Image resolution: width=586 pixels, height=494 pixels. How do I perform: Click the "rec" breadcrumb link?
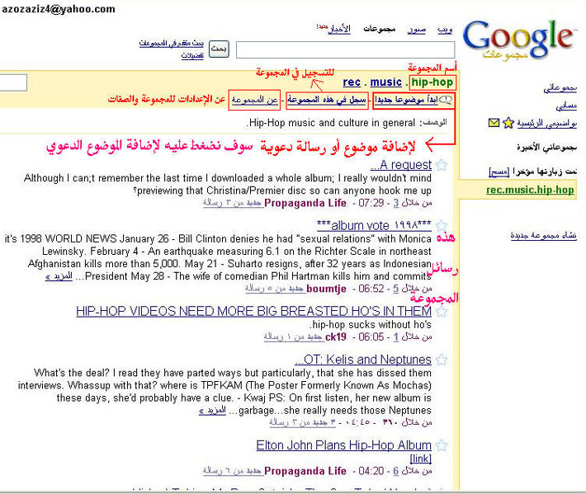pyautogui.click(x=352, y=82)
